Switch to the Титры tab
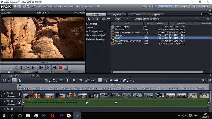Image resolution: width=212 pixels, height=119 pixels. tap(137, 15)
